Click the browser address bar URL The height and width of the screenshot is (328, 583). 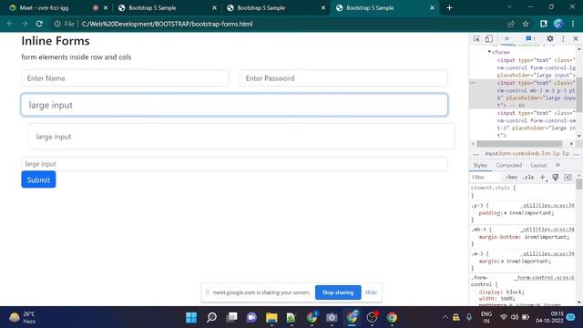167,24
